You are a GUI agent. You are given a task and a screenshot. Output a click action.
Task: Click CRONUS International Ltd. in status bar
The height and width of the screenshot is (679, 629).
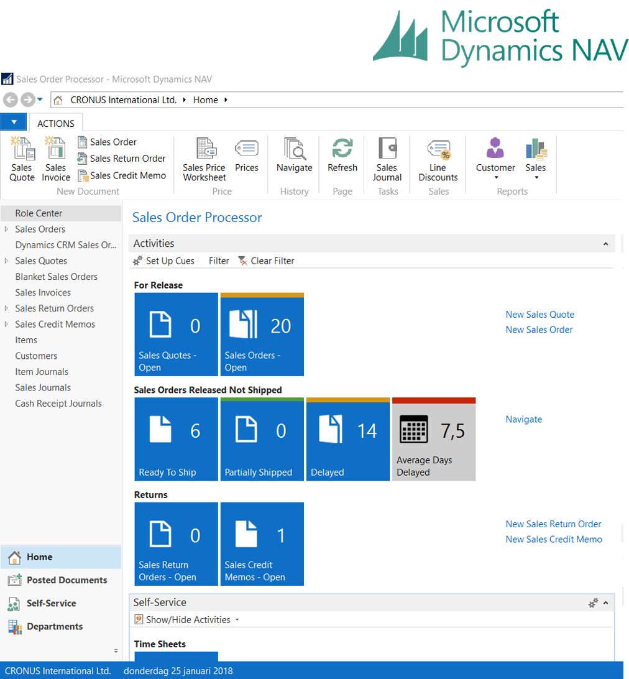58,671
